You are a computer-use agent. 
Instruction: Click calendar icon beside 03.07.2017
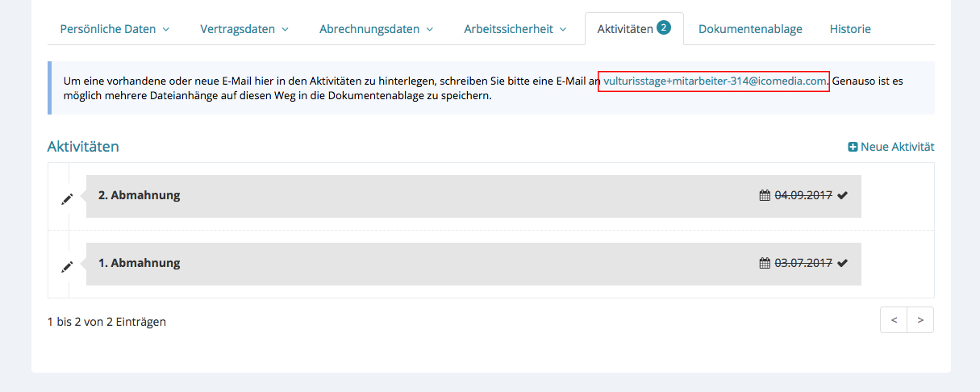765,263
